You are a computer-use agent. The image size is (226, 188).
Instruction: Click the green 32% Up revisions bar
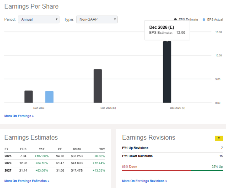click(x=207, y=170)
